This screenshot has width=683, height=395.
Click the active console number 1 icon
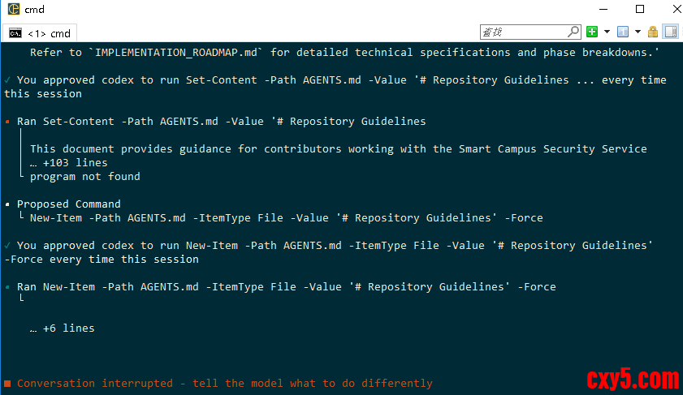pyautogui.click(x=623, y=32)
